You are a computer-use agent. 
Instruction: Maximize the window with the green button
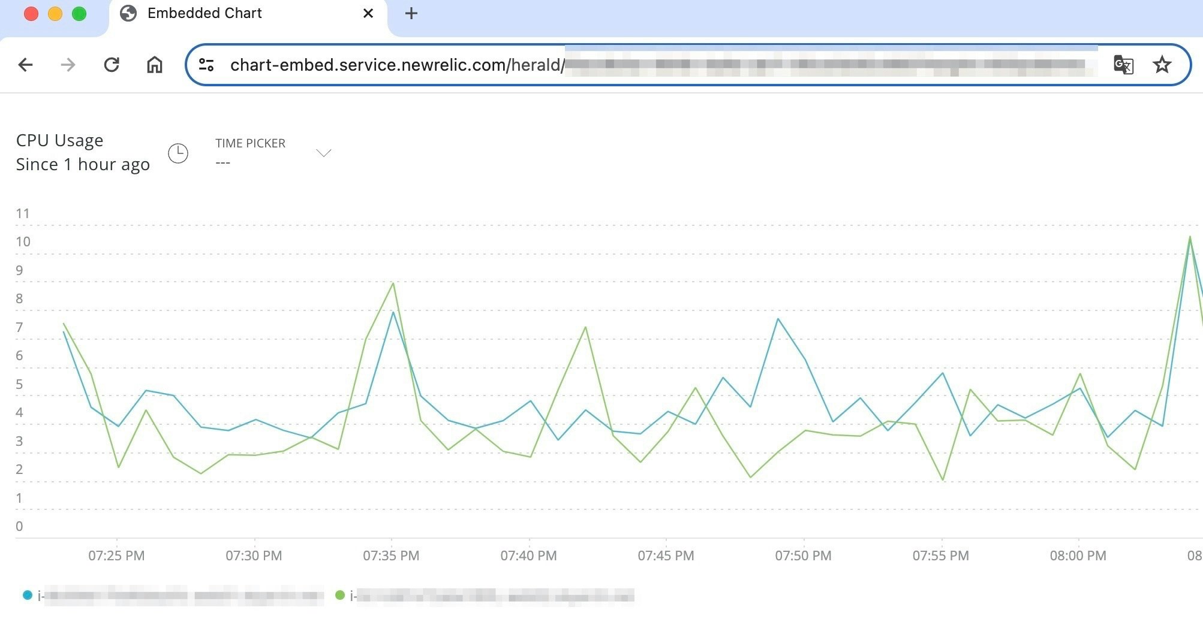[x=79, y=14]
